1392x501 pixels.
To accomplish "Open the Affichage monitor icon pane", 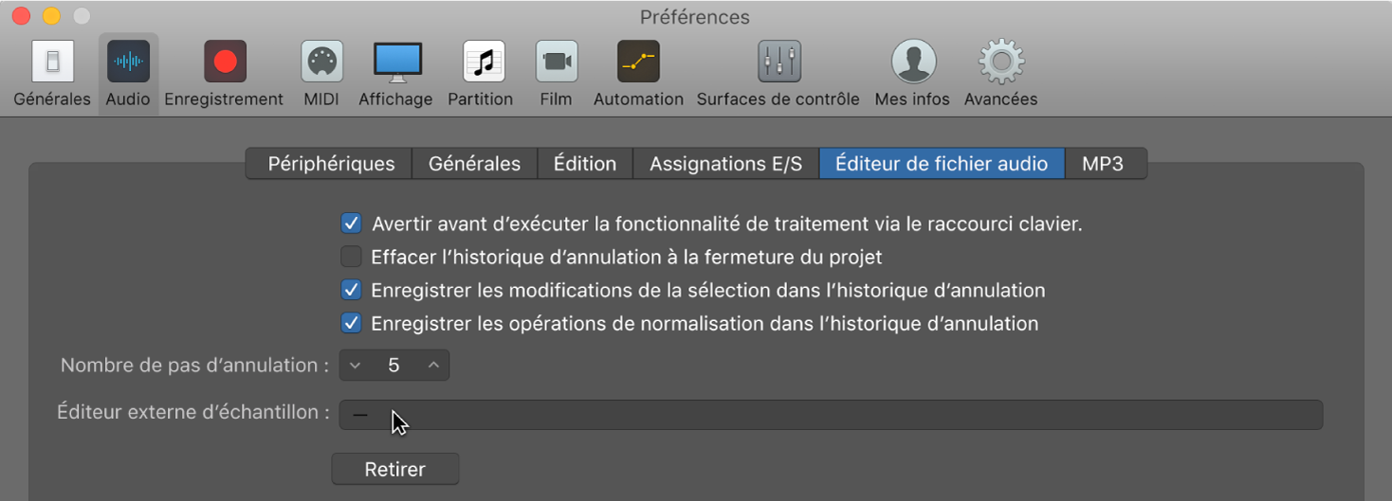I will click(x=396, y=63).
